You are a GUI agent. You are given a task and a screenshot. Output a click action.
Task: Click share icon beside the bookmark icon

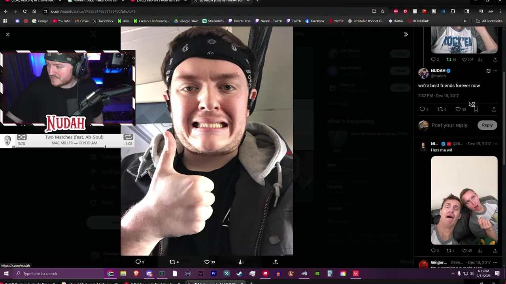coord(494,109)
